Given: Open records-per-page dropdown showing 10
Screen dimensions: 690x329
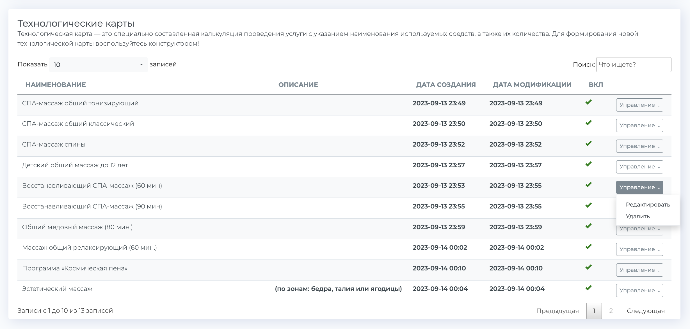Looking at the screenshot, I should click(x=98, y=65).
